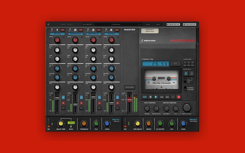Select channel 4 blue track name field
Image resolution: width=245 pixels, height=153 pixels.
[x=111, y=34]
